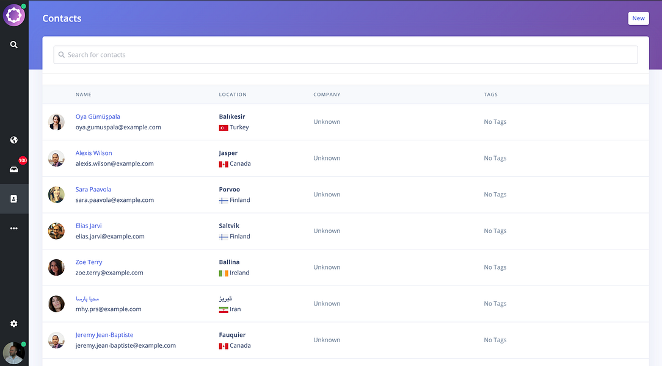The image size is (662, 366).
Task: Open contact Jeremy Jean-Baptiste
Action: pyautogui.click(x=104, y=335)
